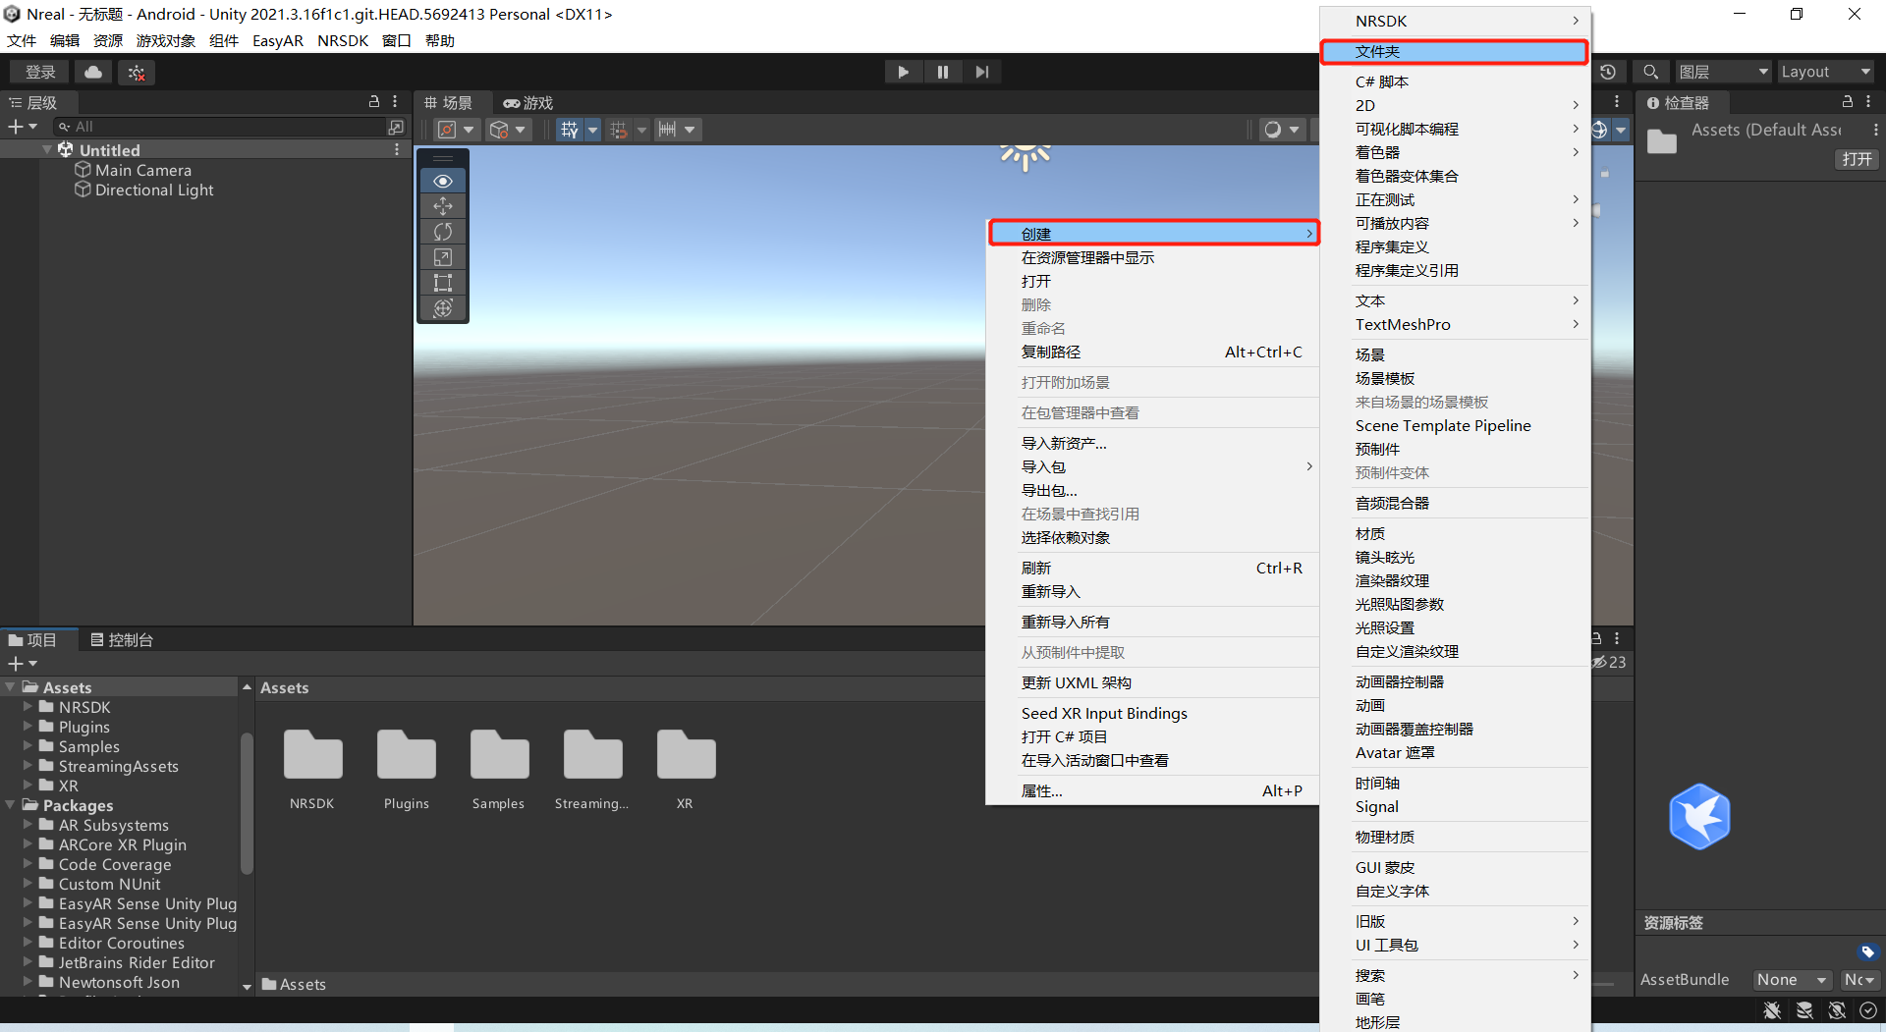Click the debug mode bug icon in status bar
Image resolution: width=1886 pixels, height=1032 pixels.
(1772, 1009)
